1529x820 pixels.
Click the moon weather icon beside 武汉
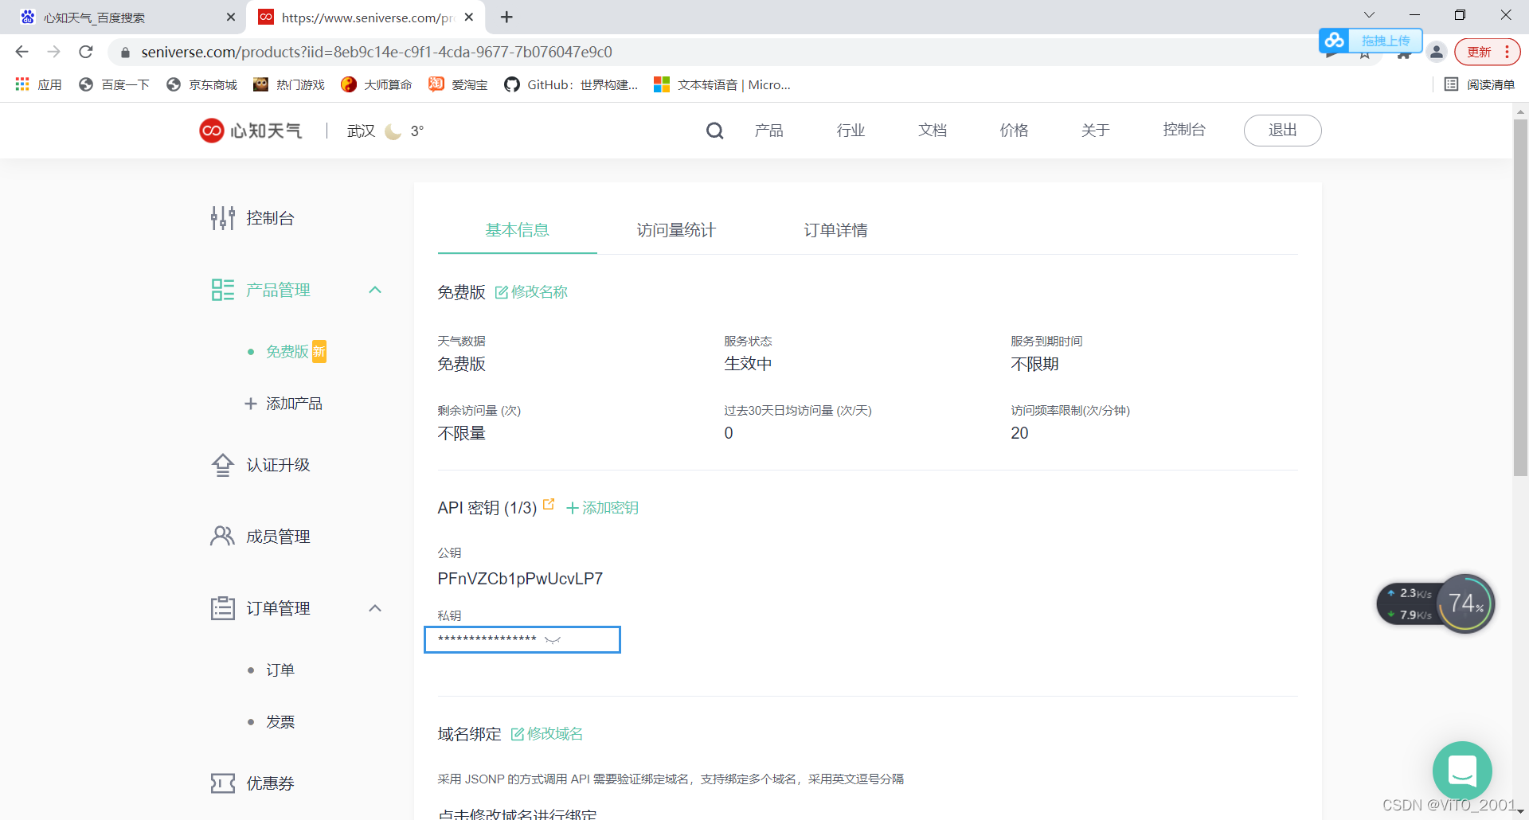pos(393,131)
